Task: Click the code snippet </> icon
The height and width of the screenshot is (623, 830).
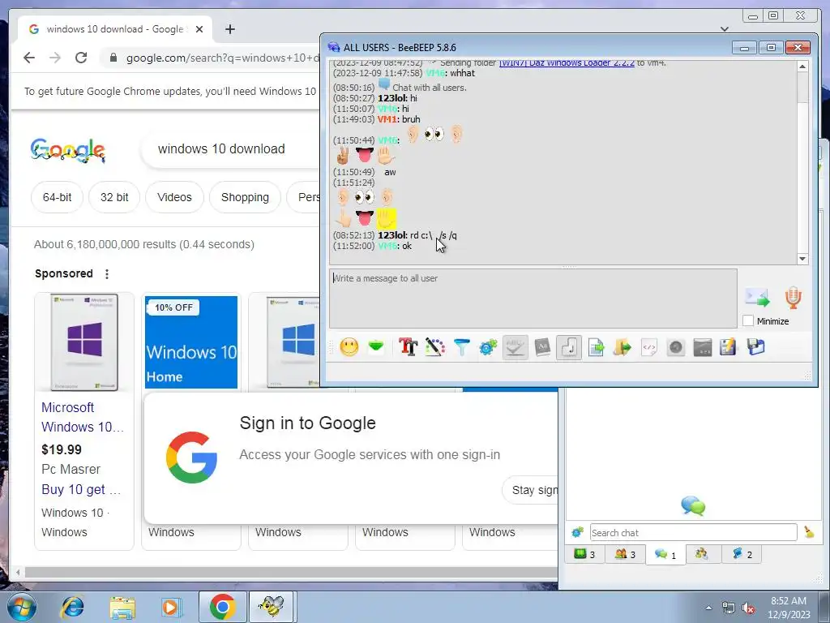Action: click(649, 347)
